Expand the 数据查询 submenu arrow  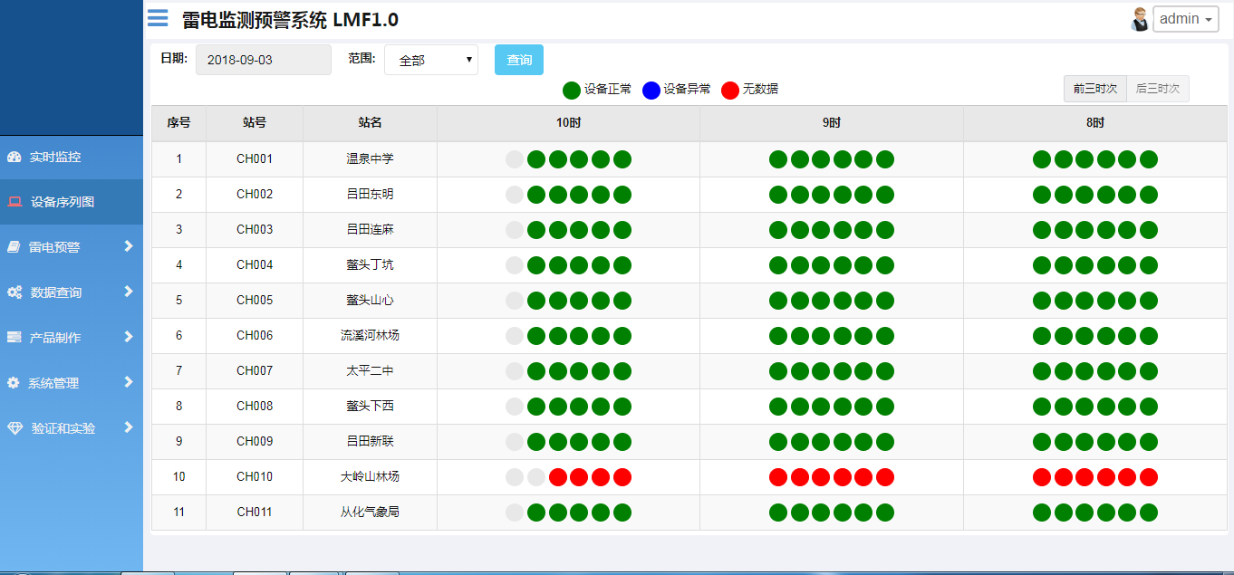point(129,292)
